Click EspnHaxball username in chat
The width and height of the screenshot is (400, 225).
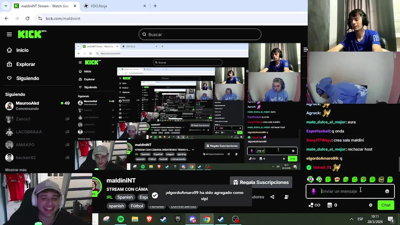tap(318, 131)
